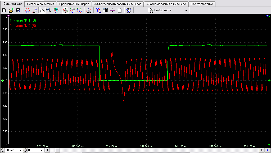Open the Электропитание tab
Screen dimensions: 271x153
point(202,4)
